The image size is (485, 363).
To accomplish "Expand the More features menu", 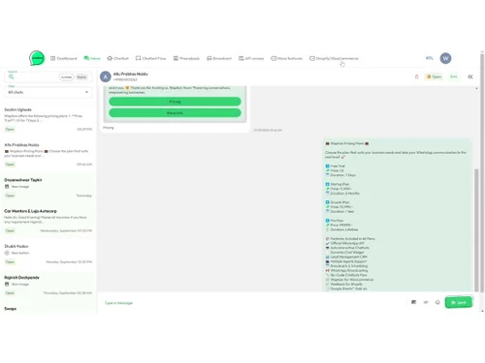I will click(x=286, y=58).
